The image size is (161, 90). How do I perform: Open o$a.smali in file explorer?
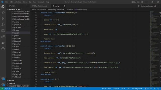(x=18, y=74)
